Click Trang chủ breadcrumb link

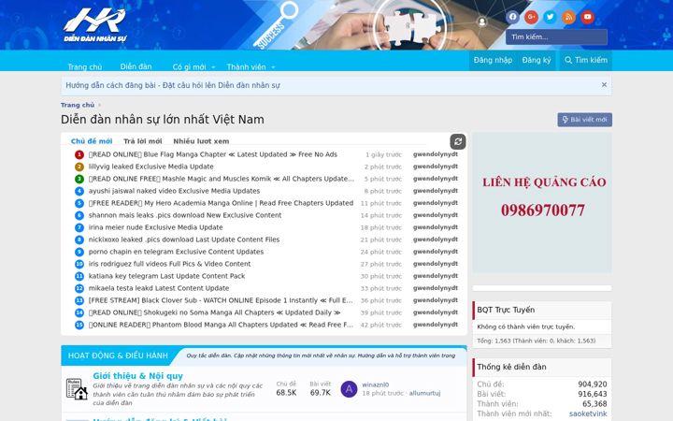[78, 105]
